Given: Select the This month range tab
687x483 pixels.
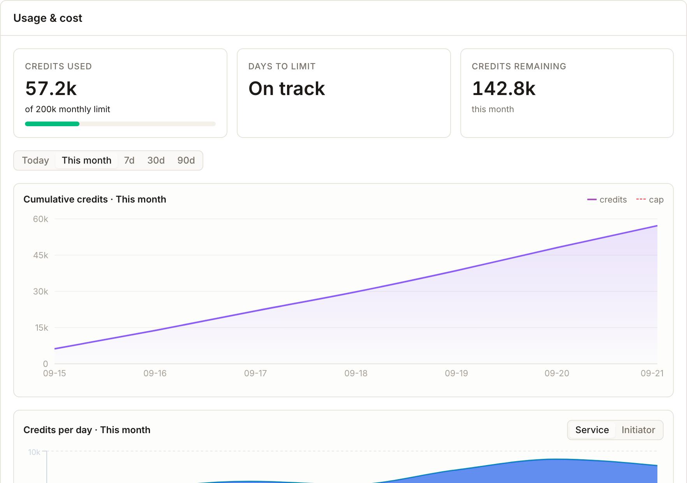Looking at the screenshot, I should pyautogui.click(x=86, y=160).
